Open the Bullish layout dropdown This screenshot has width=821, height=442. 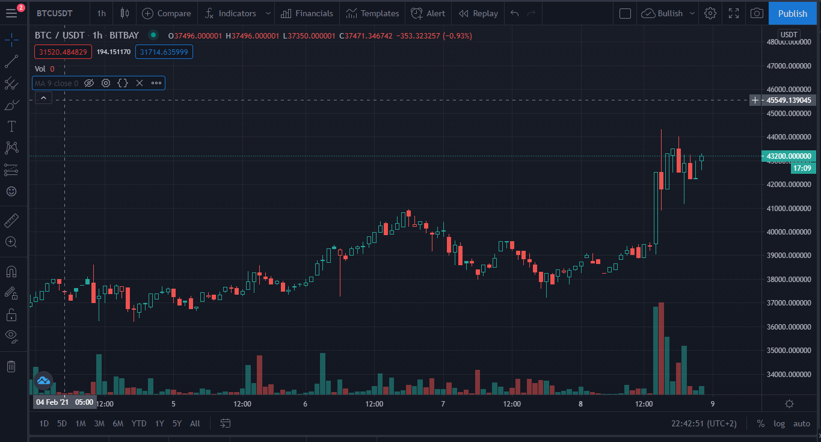692,13
